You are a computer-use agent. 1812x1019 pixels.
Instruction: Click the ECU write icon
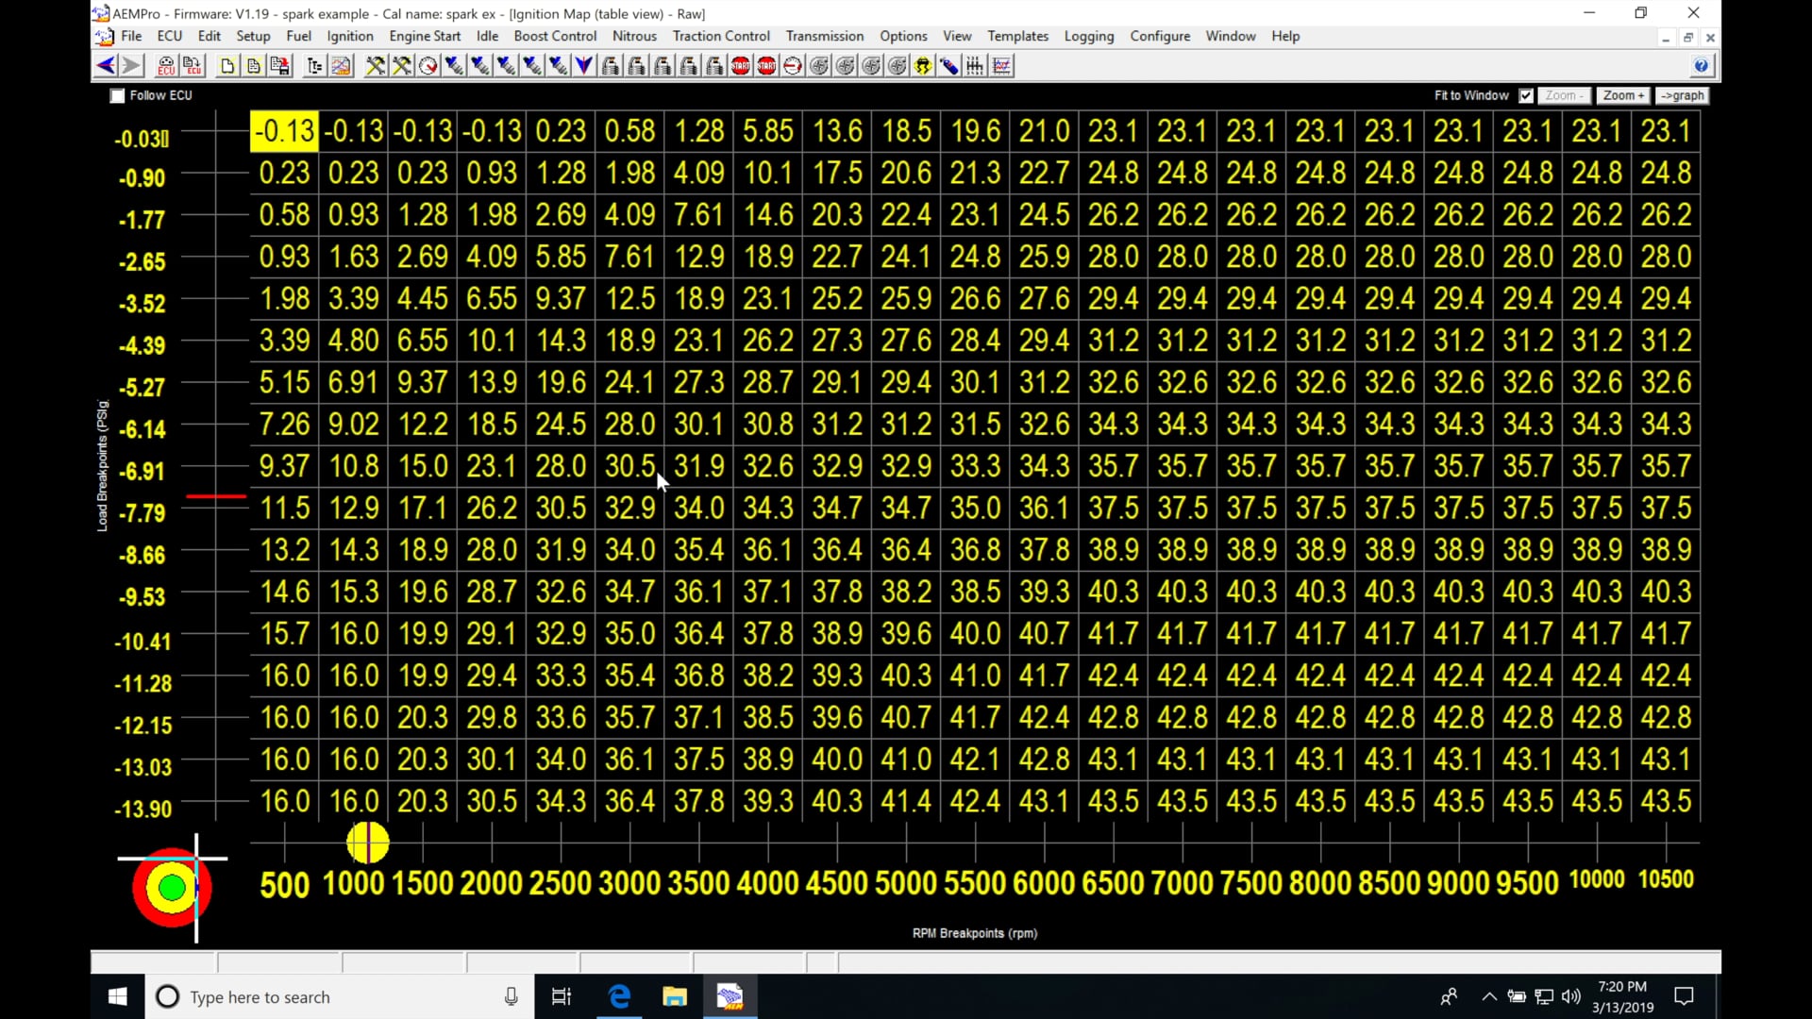click(193, 65)
